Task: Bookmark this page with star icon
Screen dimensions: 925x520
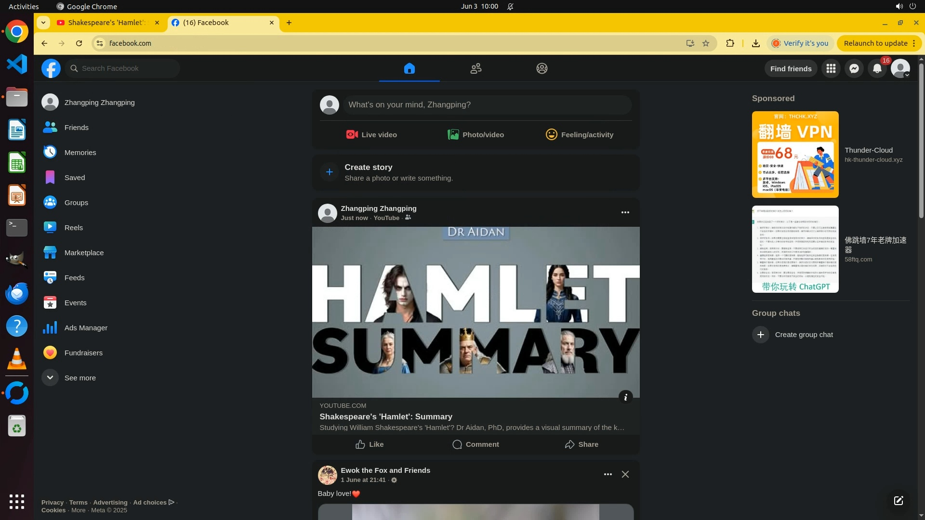Action: [706, 43]
